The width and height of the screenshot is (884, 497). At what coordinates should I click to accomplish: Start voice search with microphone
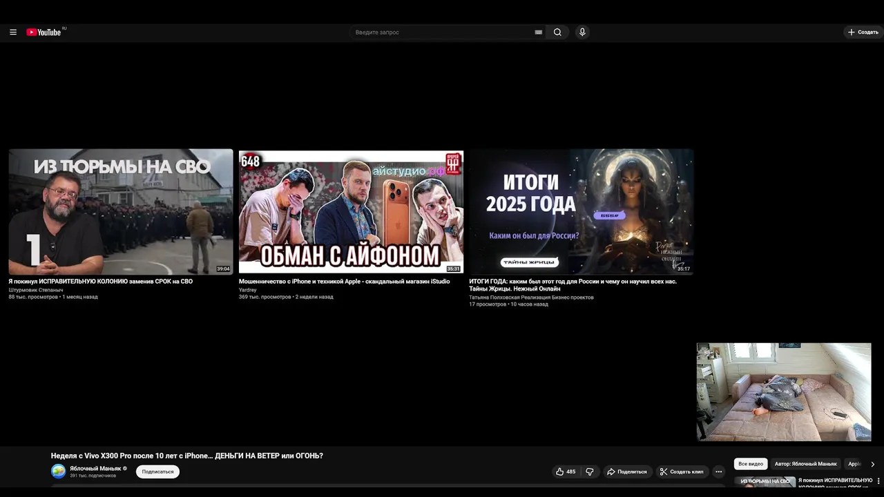[x=582, y=32]
